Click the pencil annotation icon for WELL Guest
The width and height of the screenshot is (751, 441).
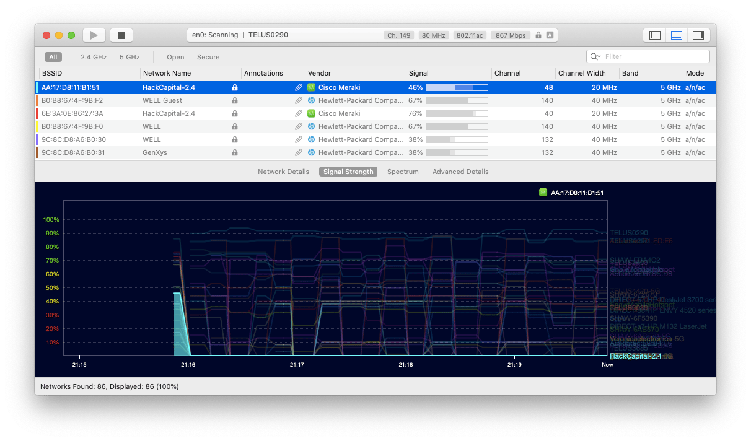(x=299, y=100)
